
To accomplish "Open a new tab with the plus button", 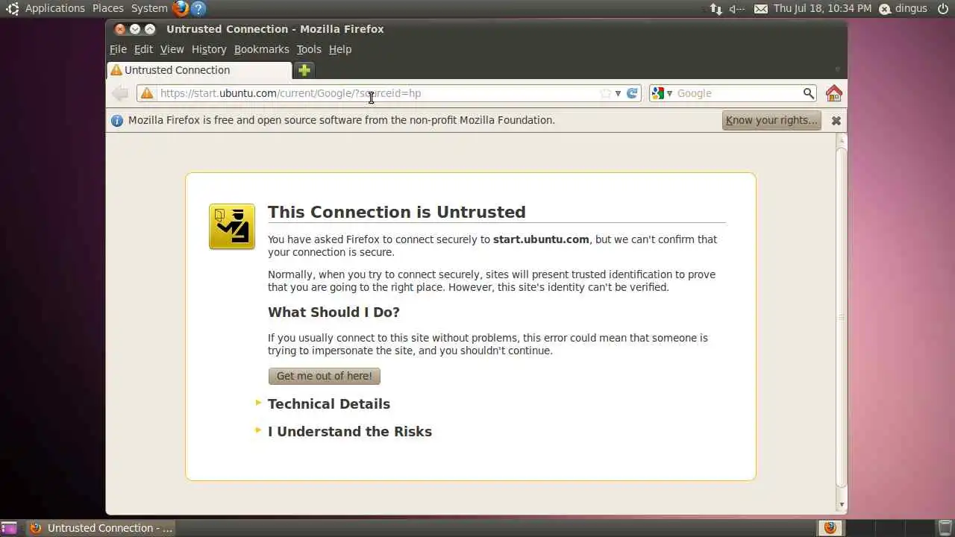I will click(304, 70).
